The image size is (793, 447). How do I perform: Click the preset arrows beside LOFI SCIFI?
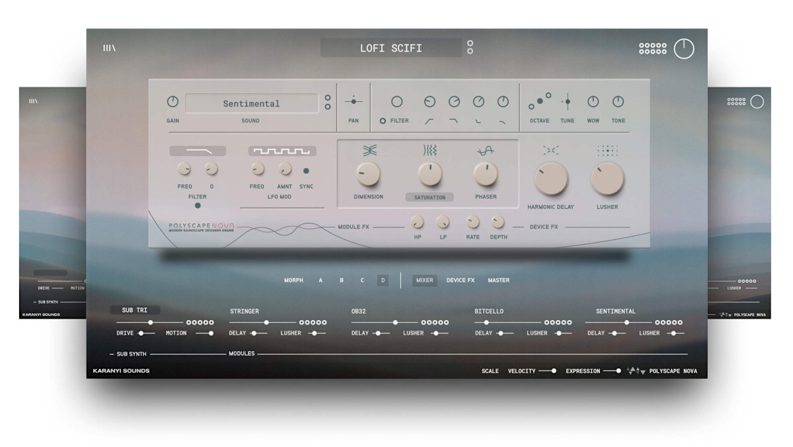[x=470, y=48]
